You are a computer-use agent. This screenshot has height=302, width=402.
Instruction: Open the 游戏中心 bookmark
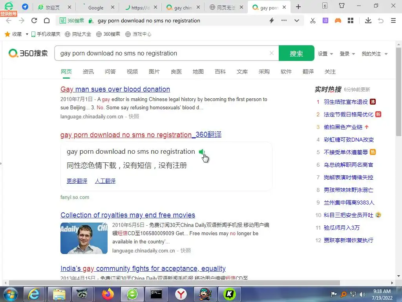pyautogui.click(x=138, y=34)
